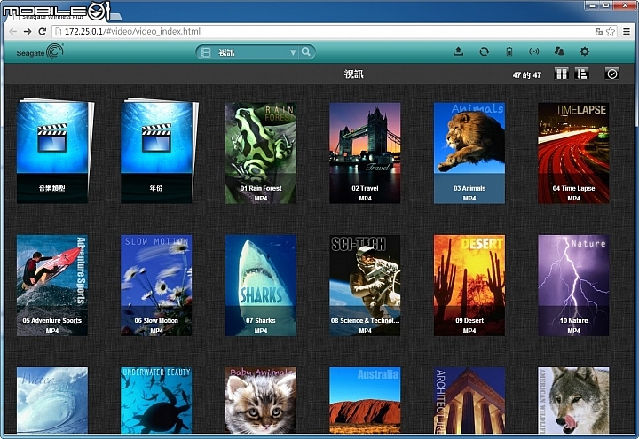Check the battery status icon

tap(509, 51)
